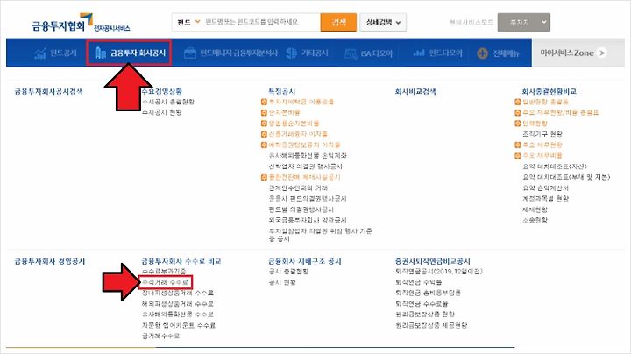Open the 펀드다모아 menu

click(445, 53)
